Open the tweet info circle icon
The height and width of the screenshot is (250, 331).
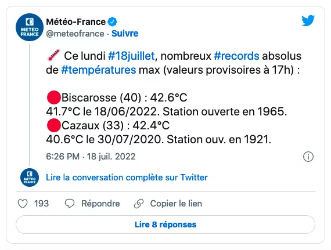tap(308, 157)
